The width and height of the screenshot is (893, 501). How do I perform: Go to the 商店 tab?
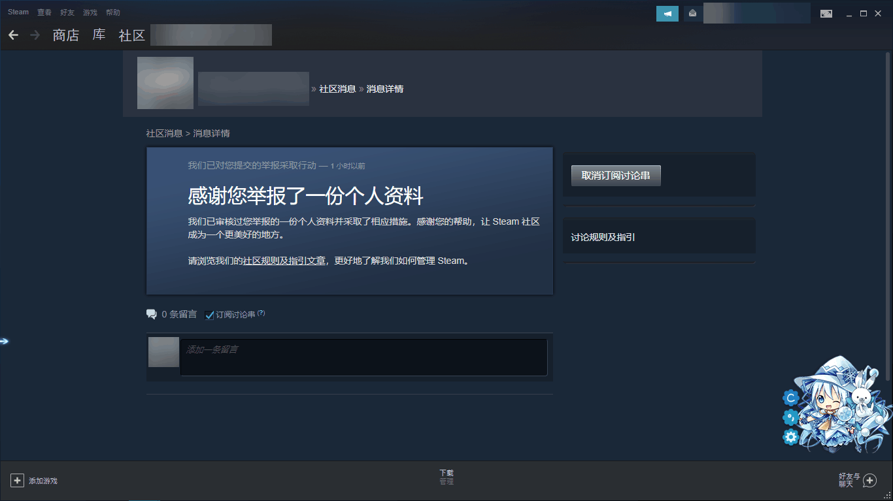tap(65, 35)
